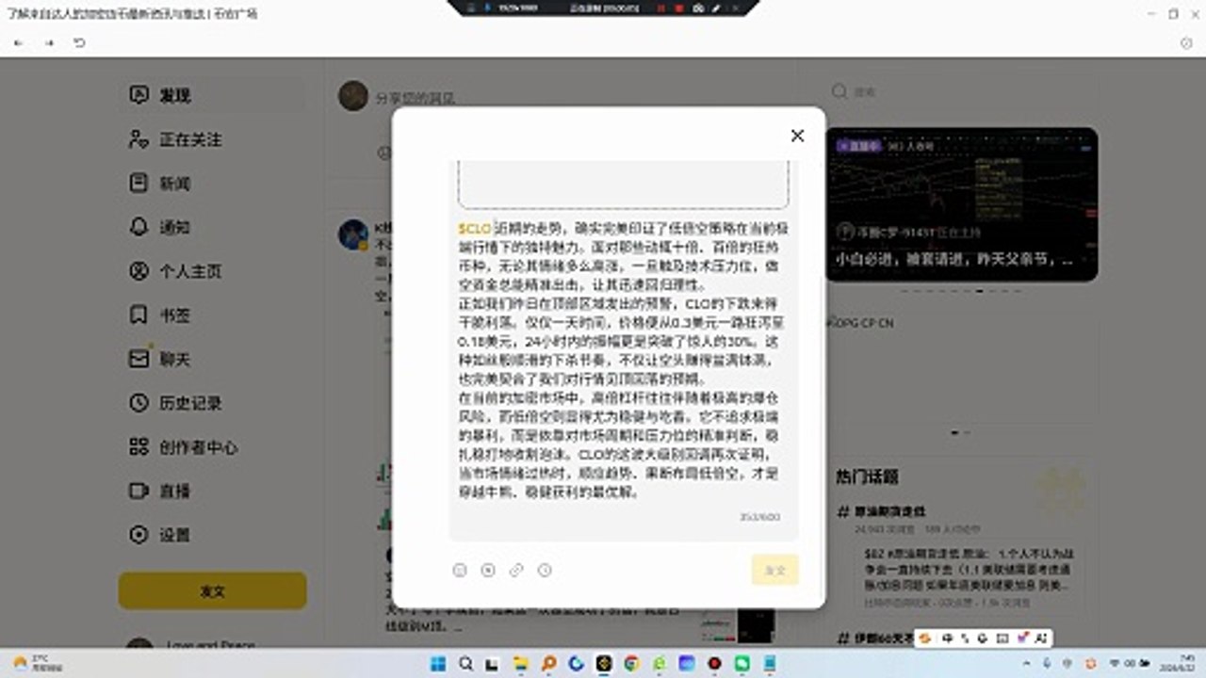The width and height of the screenshot is (1206, 678).
Task: Open 通知 in the left sidebar
Action: (x=212, y=227)
